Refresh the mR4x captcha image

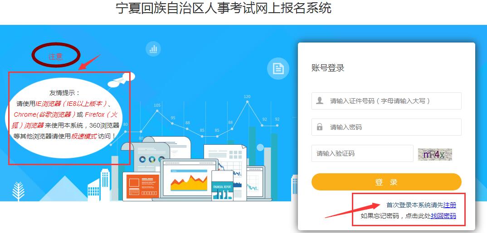pos(435,154)
